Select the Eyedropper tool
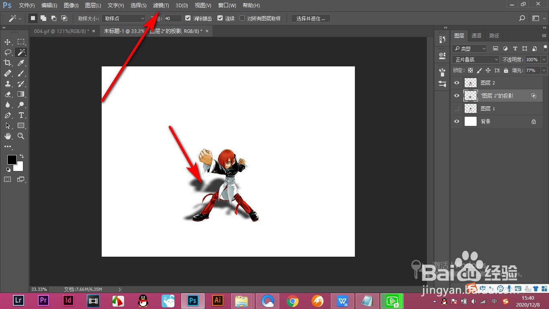The image size is (549, 309). [x=21, y=63]
